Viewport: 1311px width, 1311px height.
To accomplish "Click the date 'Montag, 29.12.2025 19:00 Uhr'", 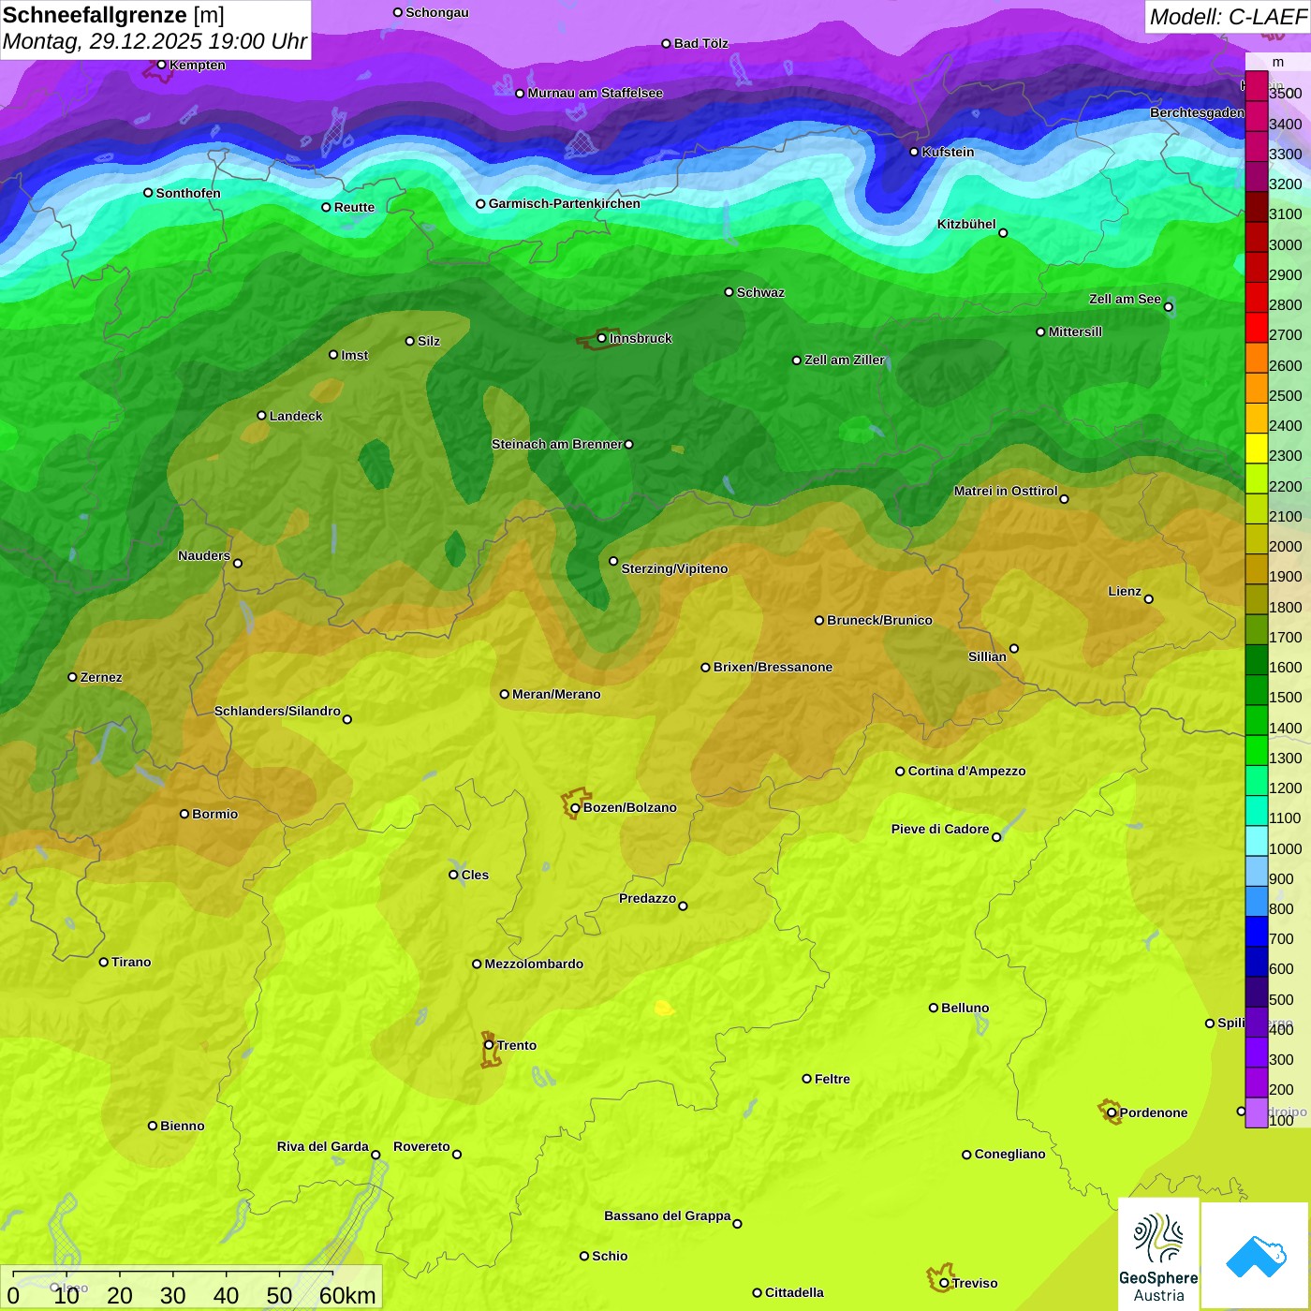I will pyautogui.click(x=155, y=41).
